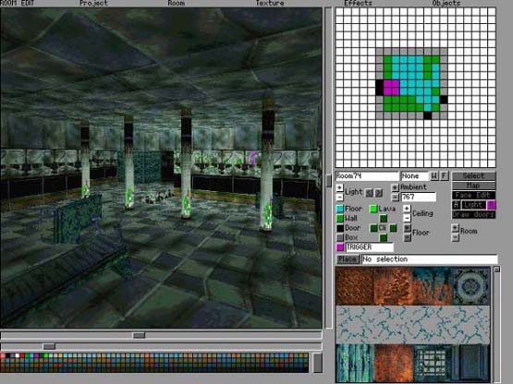Open the Objects menu

pos(446,4)
